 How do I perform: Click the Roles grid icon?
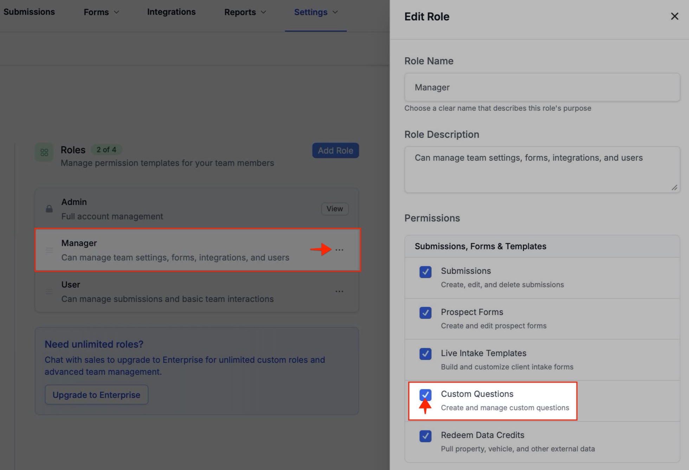(44, 152)
